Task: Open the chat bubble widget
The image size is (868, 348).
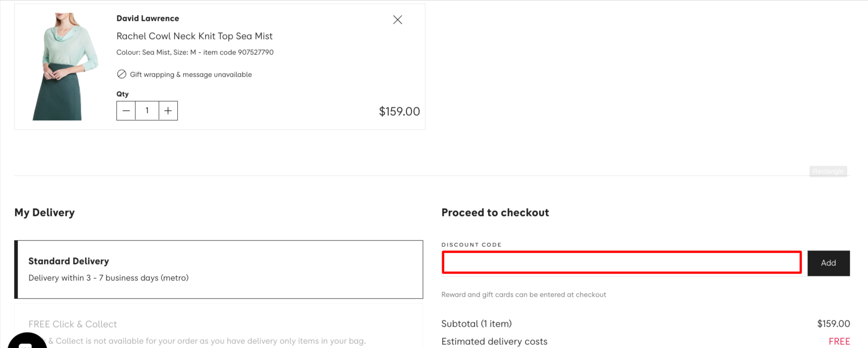Action: coord(27,341)
